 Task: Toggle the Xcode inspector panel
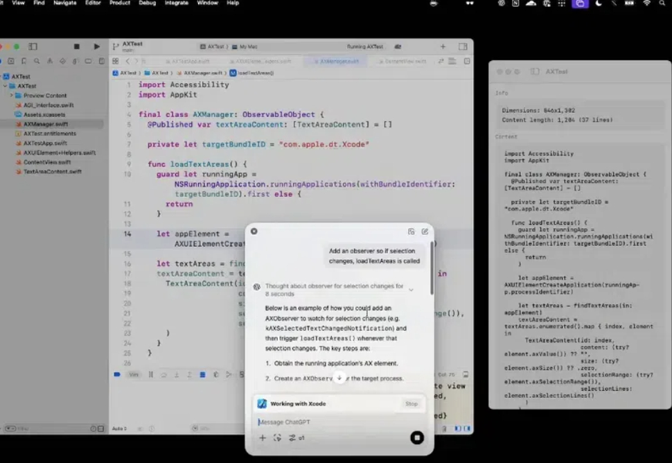(x=463, y=46)
